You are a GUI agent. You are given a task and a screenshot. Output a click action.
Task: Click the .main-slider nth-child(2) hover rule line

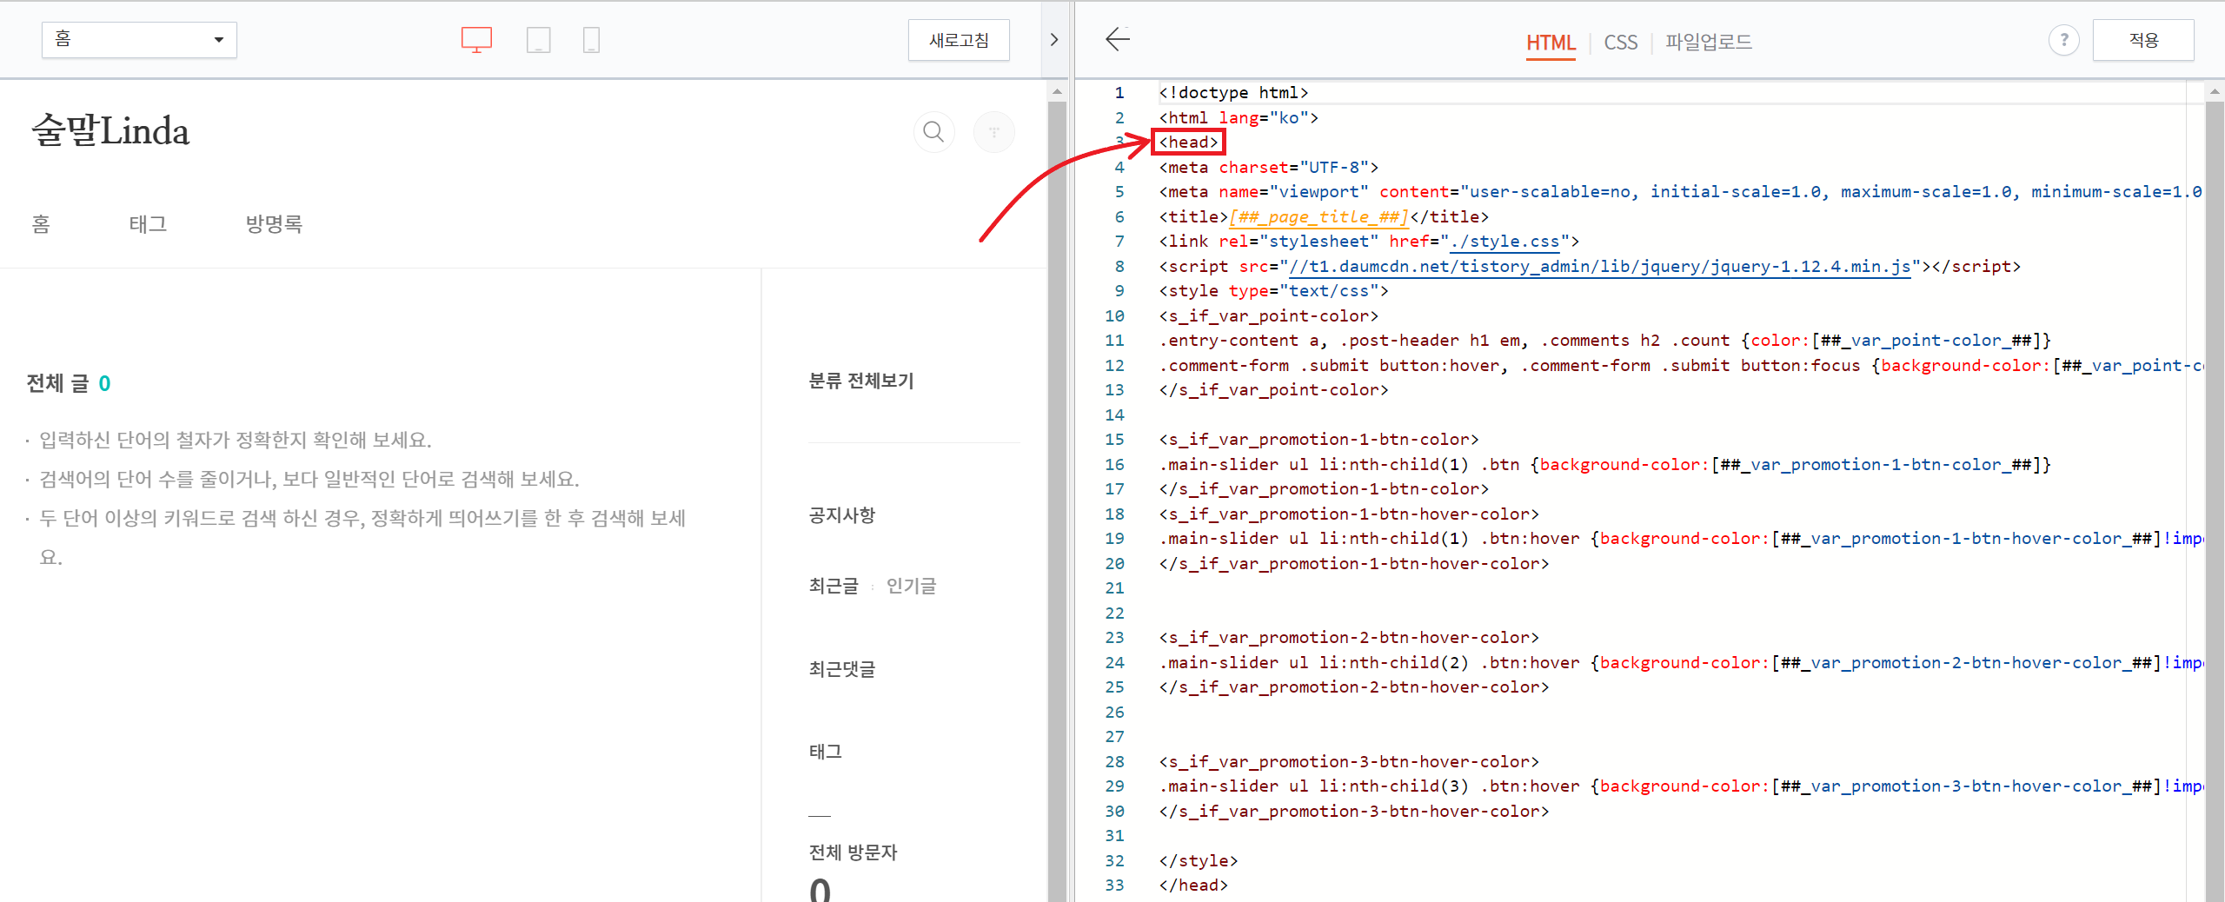pyautogui.click(x=1680, y=663)
